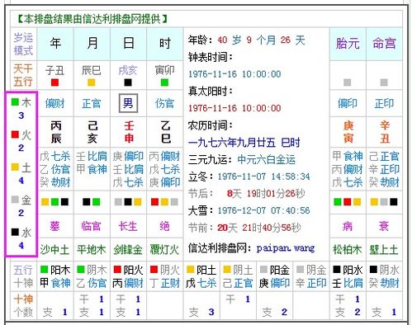Click the 松柏木 nayin cell
This screenshot has width=412, height=325.
click(x=348, y=250)
